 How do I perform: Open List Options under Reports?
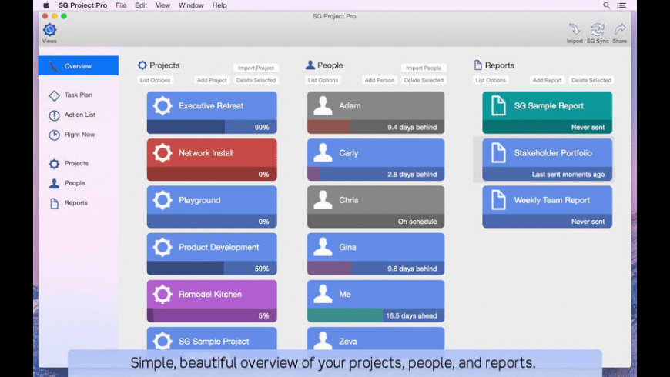pos(491,80)
